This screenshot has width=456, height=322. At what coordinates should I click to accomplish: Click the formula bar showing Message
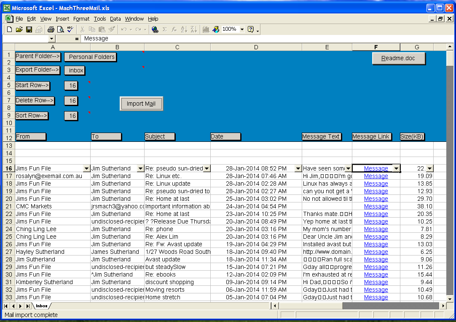tap(268, 39)
